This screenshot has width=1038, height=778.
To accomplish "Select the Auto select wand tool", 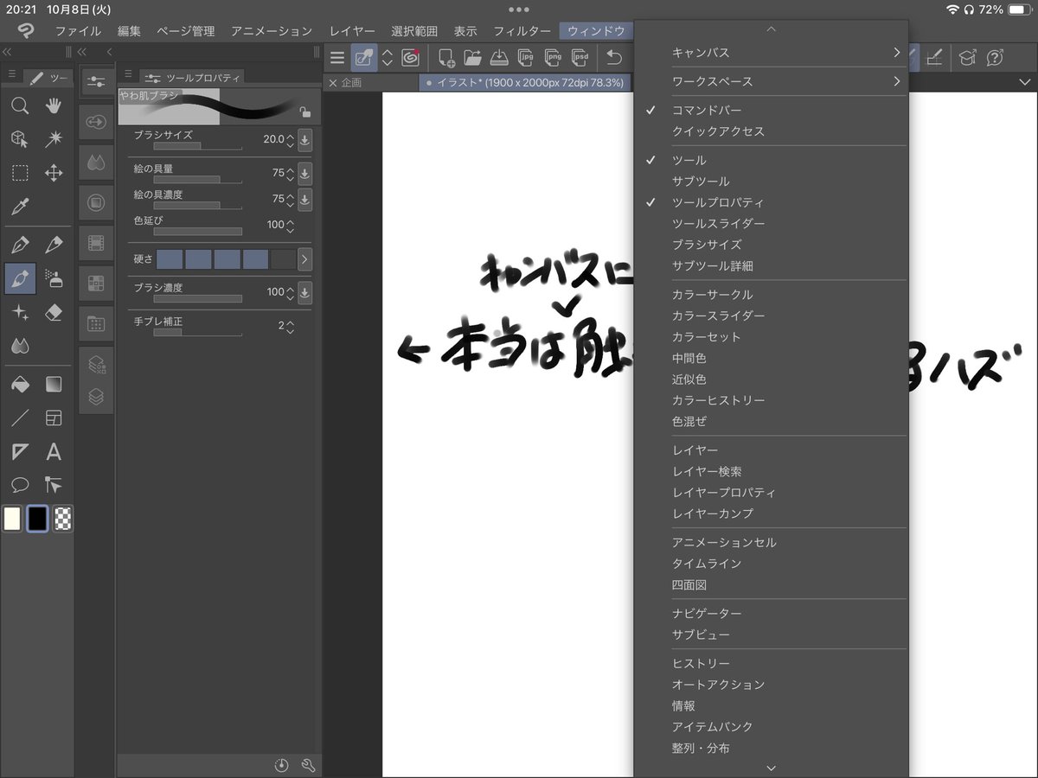I will 54,139.
